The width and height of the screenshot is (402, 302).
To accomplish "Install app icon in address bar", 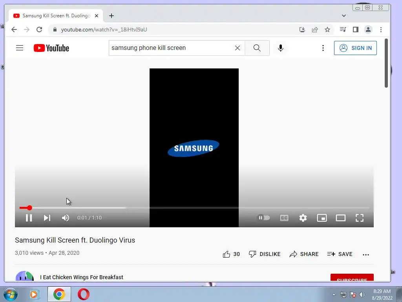I will pyautogui.click(x=302, y=29).
